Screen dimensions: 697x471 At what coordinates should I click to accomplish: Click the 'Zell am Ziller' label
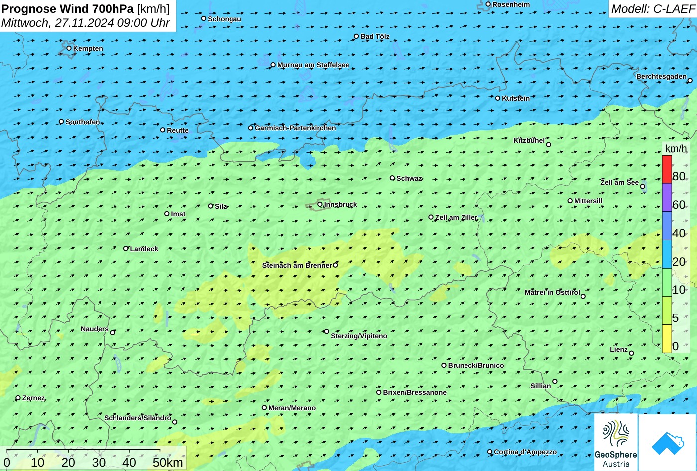coord(456,217)
